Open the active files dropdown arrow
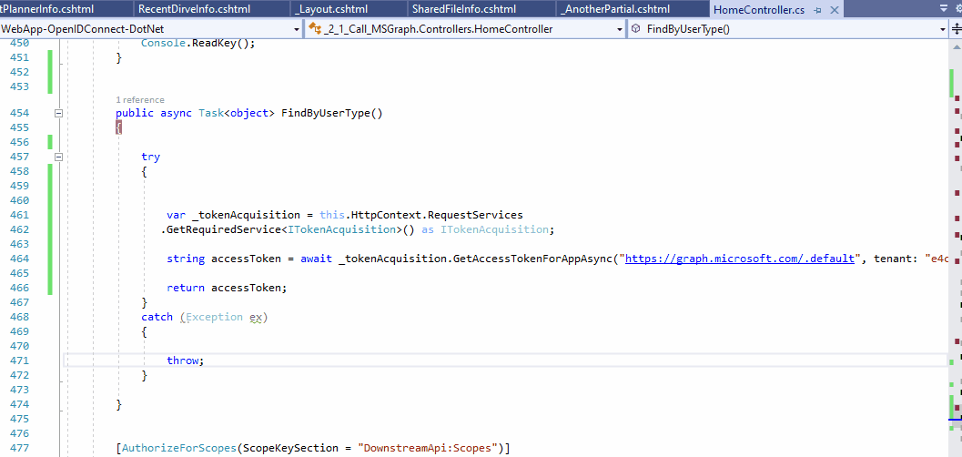 (943, 7)
